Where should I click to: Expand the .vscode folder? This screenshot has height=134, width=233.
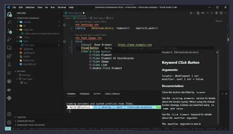pyautogui.click(x=18, y=22)
